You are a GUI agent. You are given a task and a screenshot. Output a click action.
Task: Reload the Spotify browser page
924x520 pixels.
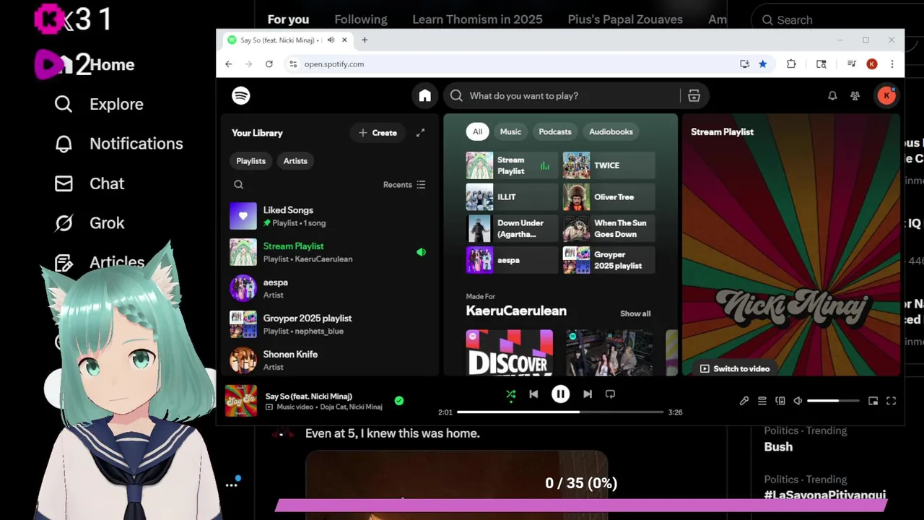[x=269, y=64]
